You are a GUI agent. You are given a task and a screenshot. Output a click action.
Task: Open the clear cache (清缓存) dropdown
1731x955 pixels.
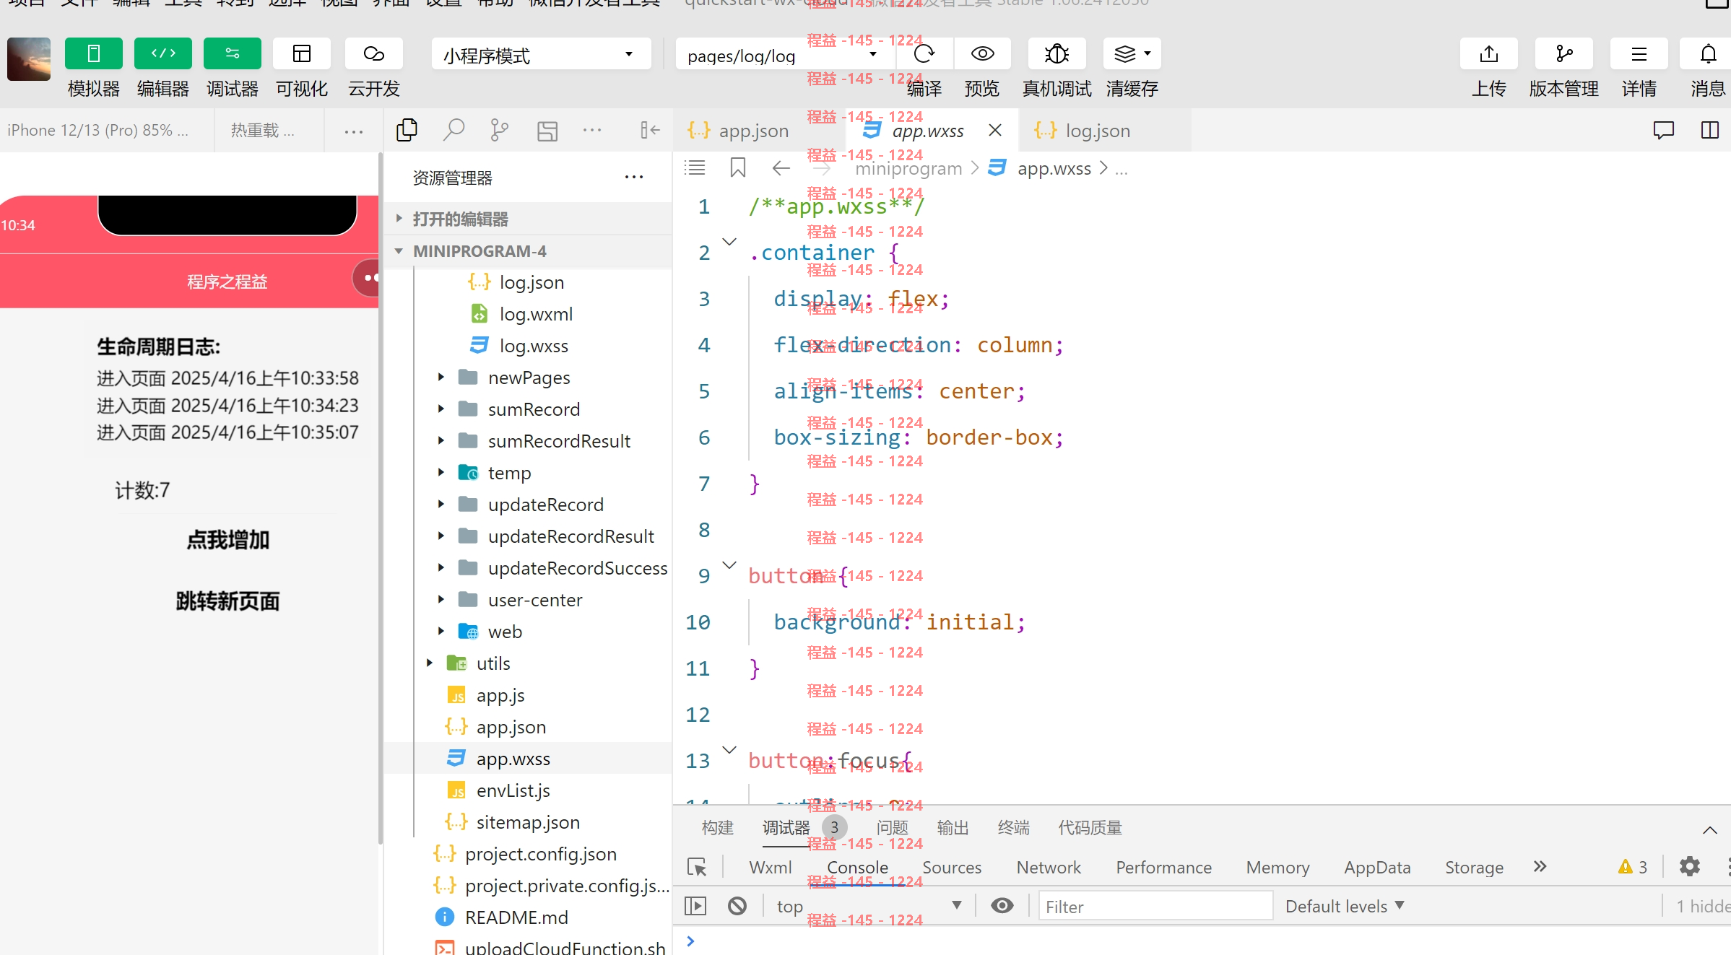pos(1132,54)
